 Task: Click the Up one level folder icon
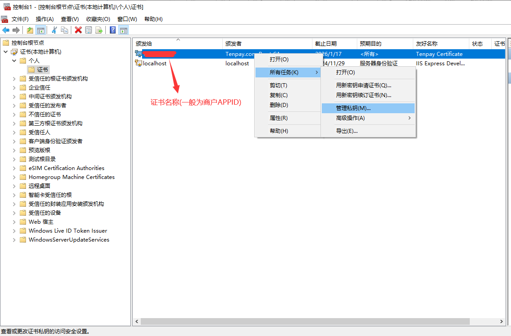[x=30, y=30]
